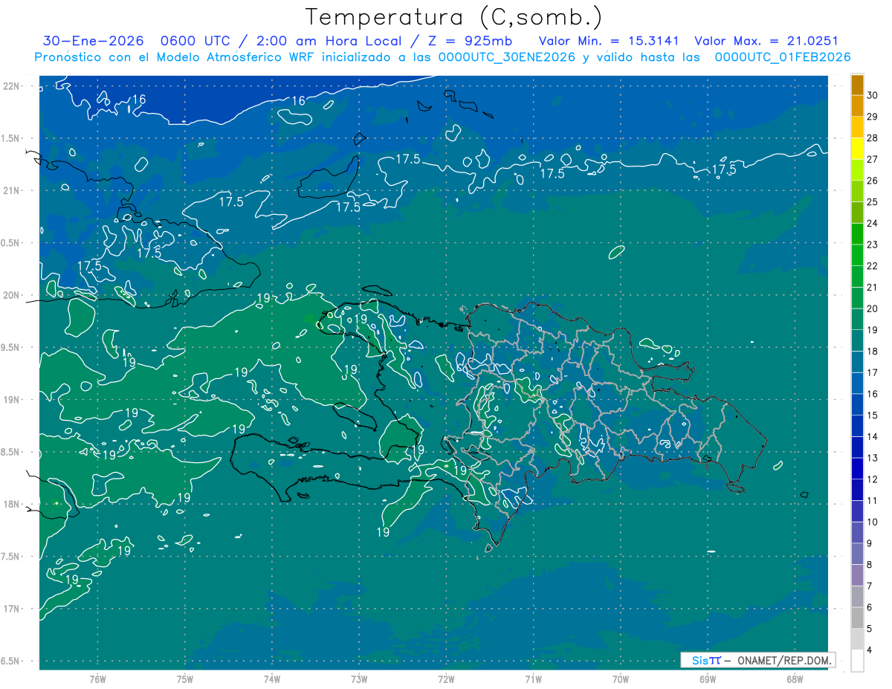Image resolution: width=892 pixels, height=689 pixels.
Task: Click the '69W' longitude axis label
Action: (708, 679)
